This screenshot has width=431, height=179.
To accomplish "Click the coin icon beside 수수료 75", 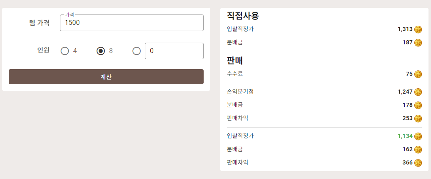I will tap(418, 74).
